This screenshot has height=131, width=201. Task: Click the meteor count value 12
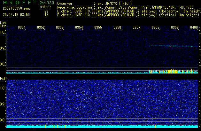point(46,15)
